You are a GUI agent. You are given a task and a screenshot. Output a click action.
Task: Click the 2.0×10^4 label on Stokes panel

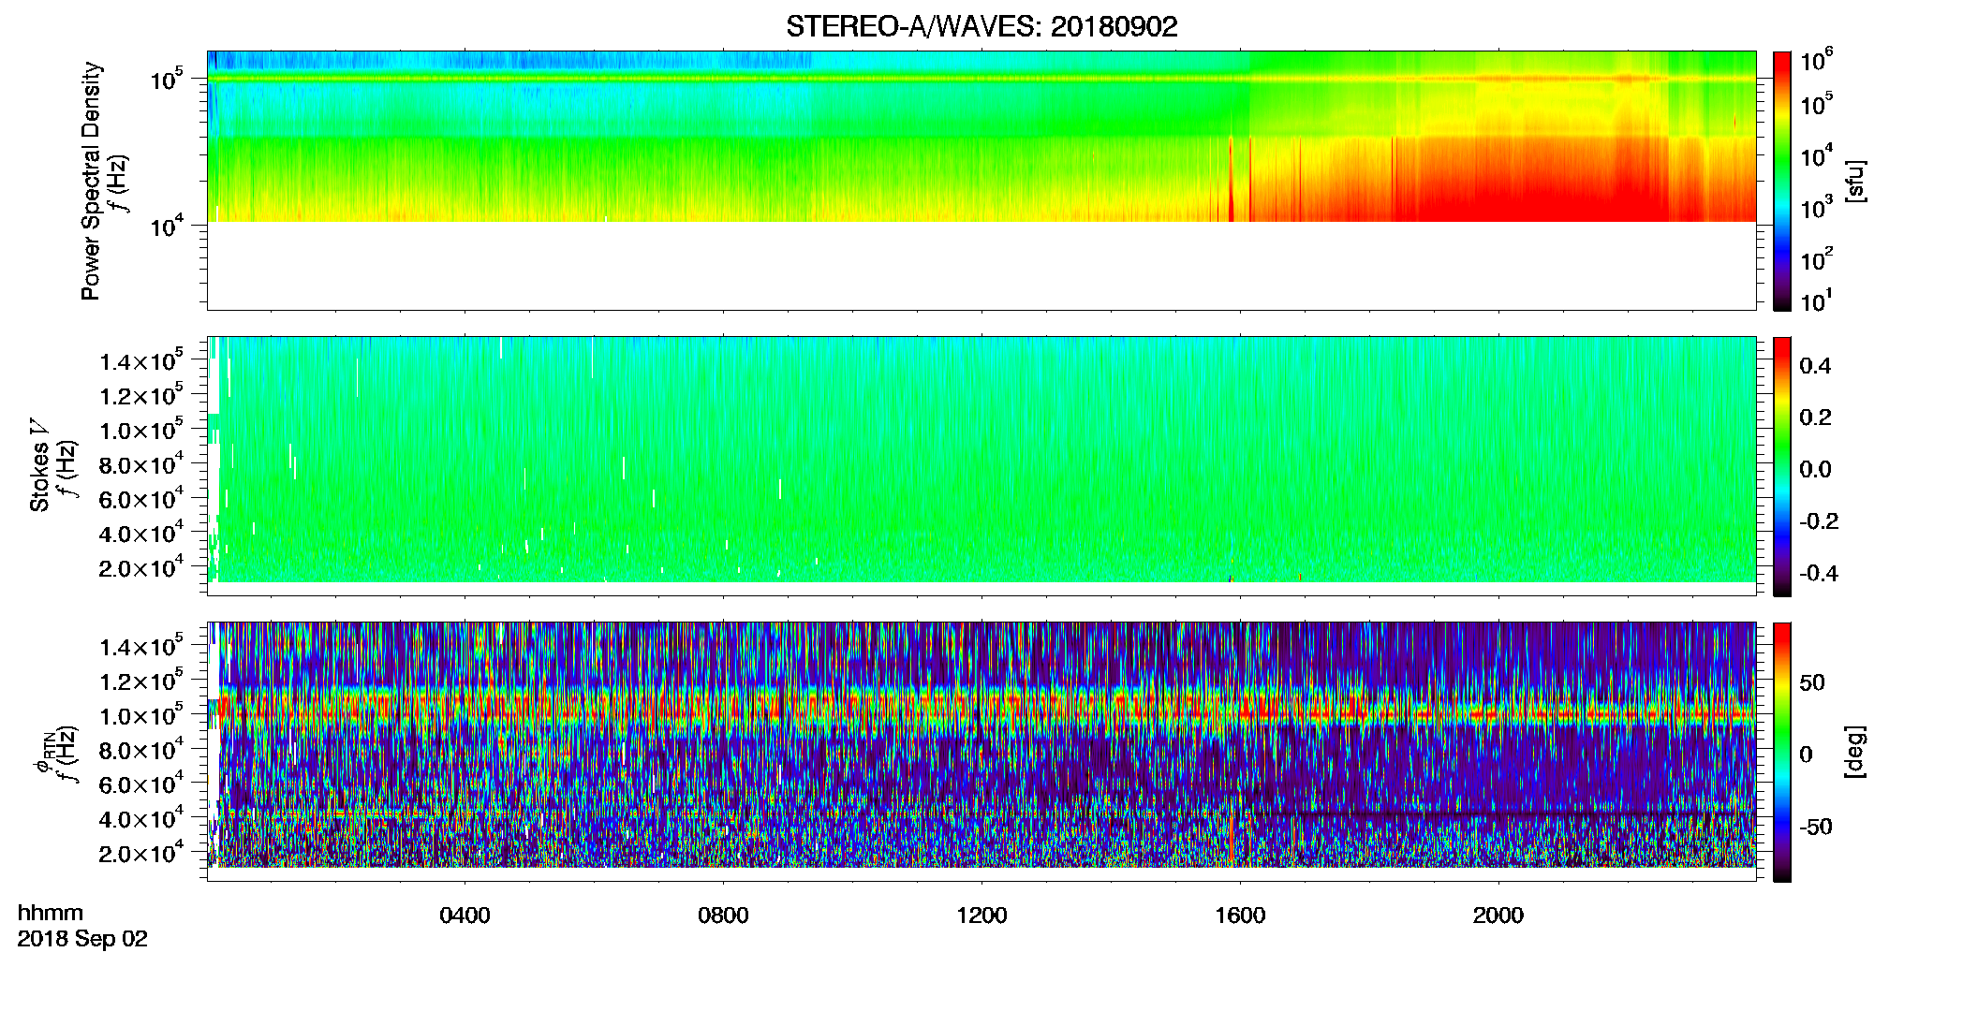[x=141, y=567]
